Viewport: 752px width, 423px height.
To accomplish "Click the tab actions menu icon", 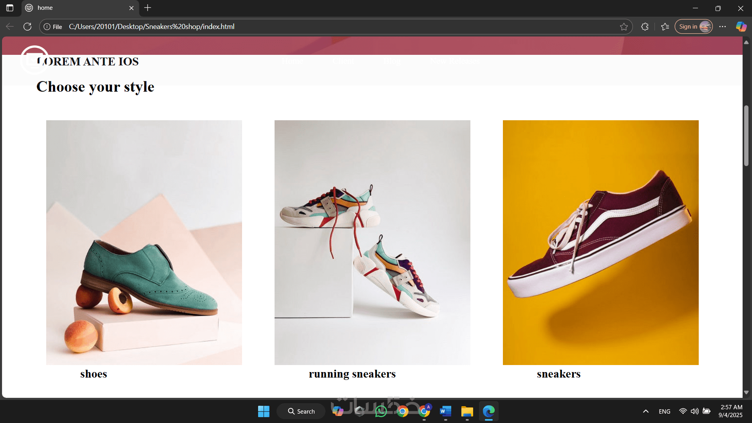I will coord(10,8).
